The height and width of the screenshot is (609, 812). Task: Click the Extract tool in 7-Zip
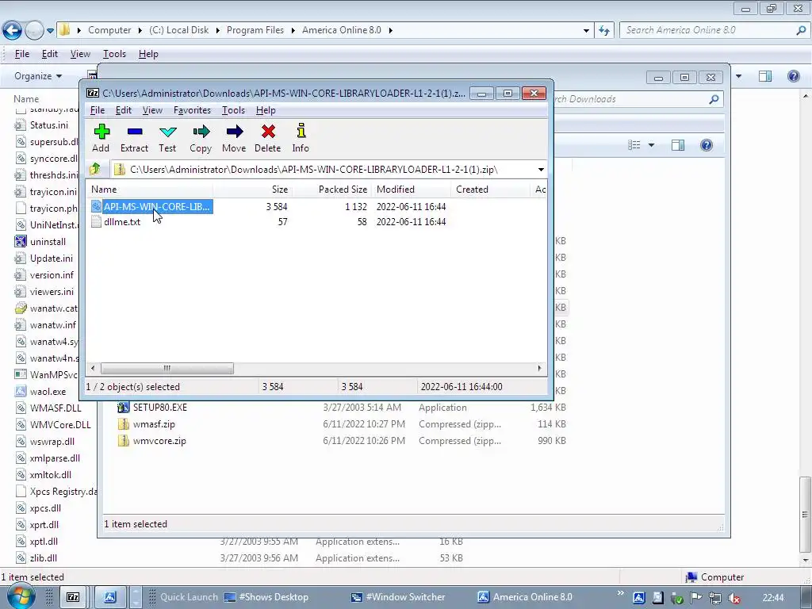pos(134,138)
